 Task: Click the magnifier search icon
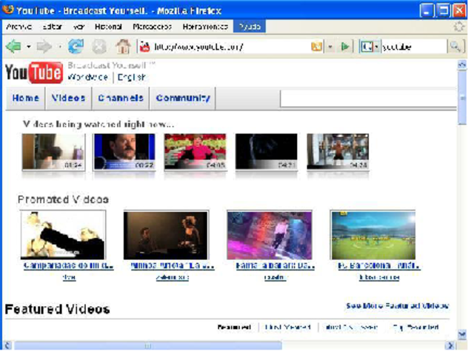pos(455,46)
